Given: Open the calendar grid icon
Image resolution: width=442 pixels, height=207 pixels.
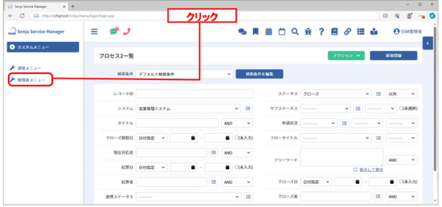Looking at the screenshot, I should point(269,32).
